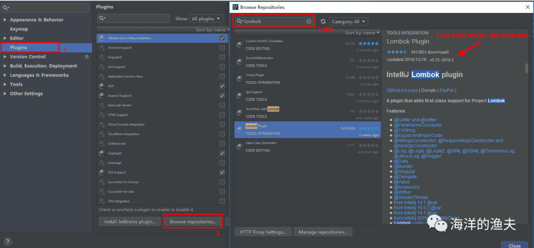The image size is (534, 248).
Task: Enable the Android Support plugin checkbox
Action: click(x=222, y=48)
